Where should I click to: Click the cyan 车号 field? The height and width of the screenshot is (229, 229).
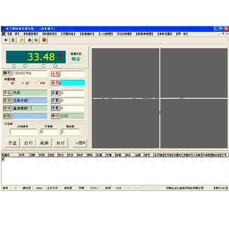coord(72,83)
